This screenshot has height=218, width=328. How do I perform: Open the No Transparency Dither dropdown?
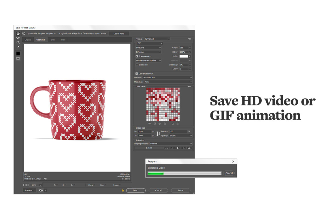coord(148,60)
